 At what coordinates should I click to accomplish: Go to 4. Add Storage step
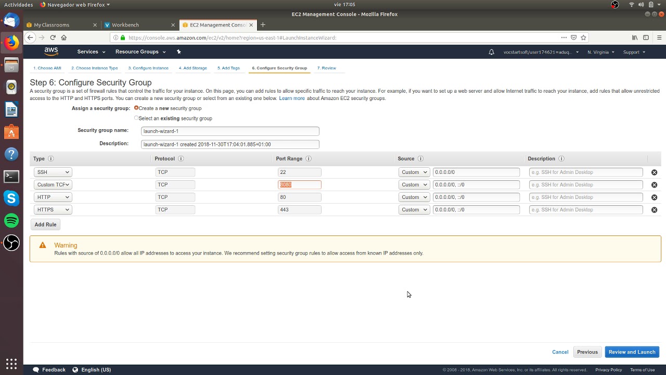[x=193, y=68]
